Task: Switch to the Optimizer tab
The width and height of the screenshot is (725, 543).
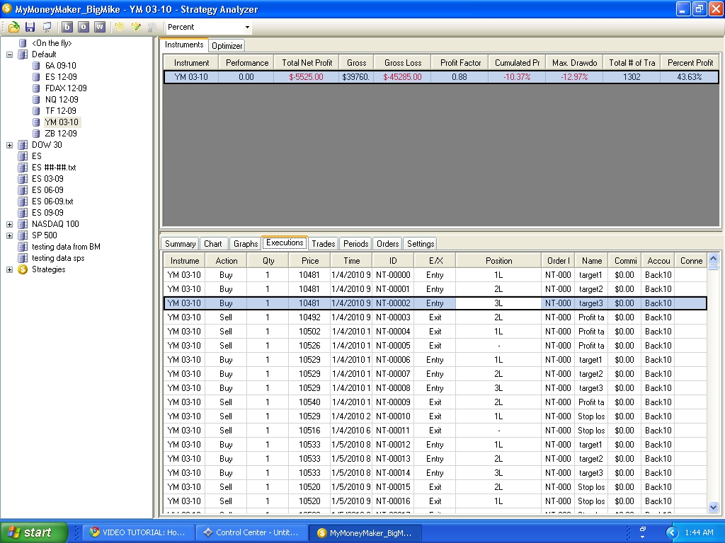Action: click(x=227, y=46)
